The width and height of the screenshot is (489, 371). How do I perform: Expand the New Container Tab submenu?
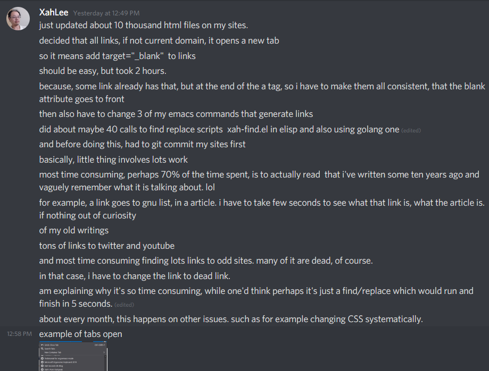tap(103, 352)
